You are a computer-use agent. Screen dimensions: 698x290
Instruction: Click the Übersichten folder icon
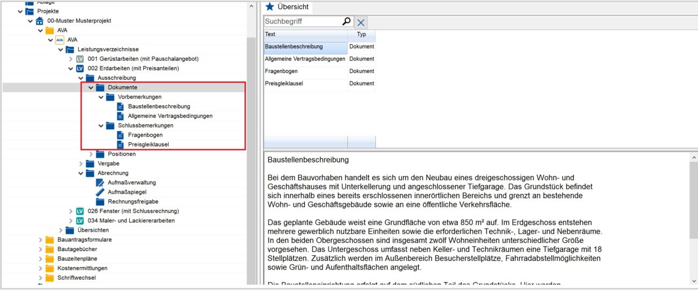tap(70, 230)
